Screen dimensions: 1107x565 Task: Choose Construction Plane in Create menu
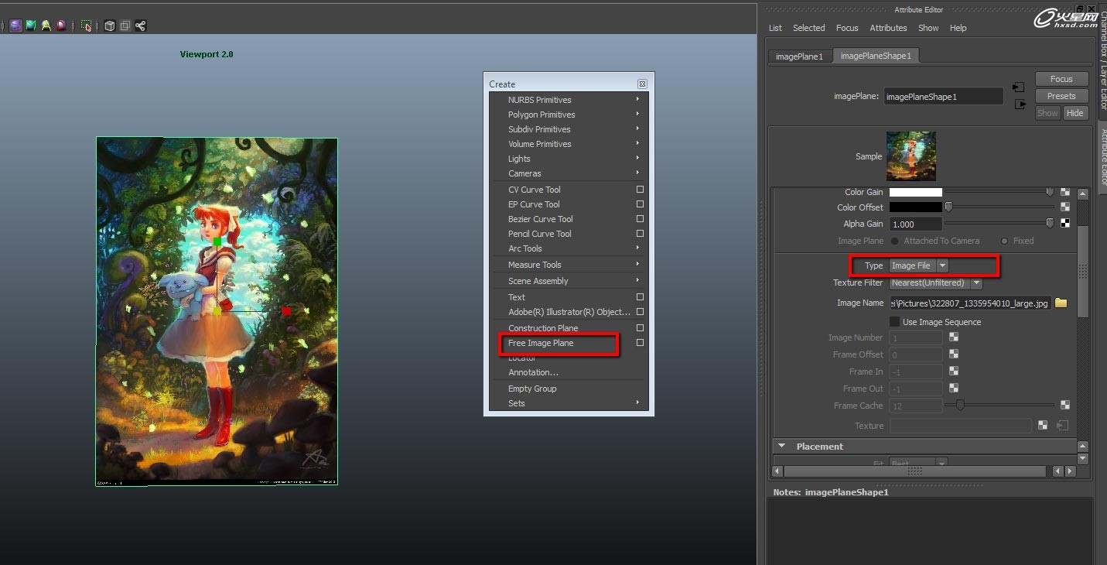(x=543, y=328)
